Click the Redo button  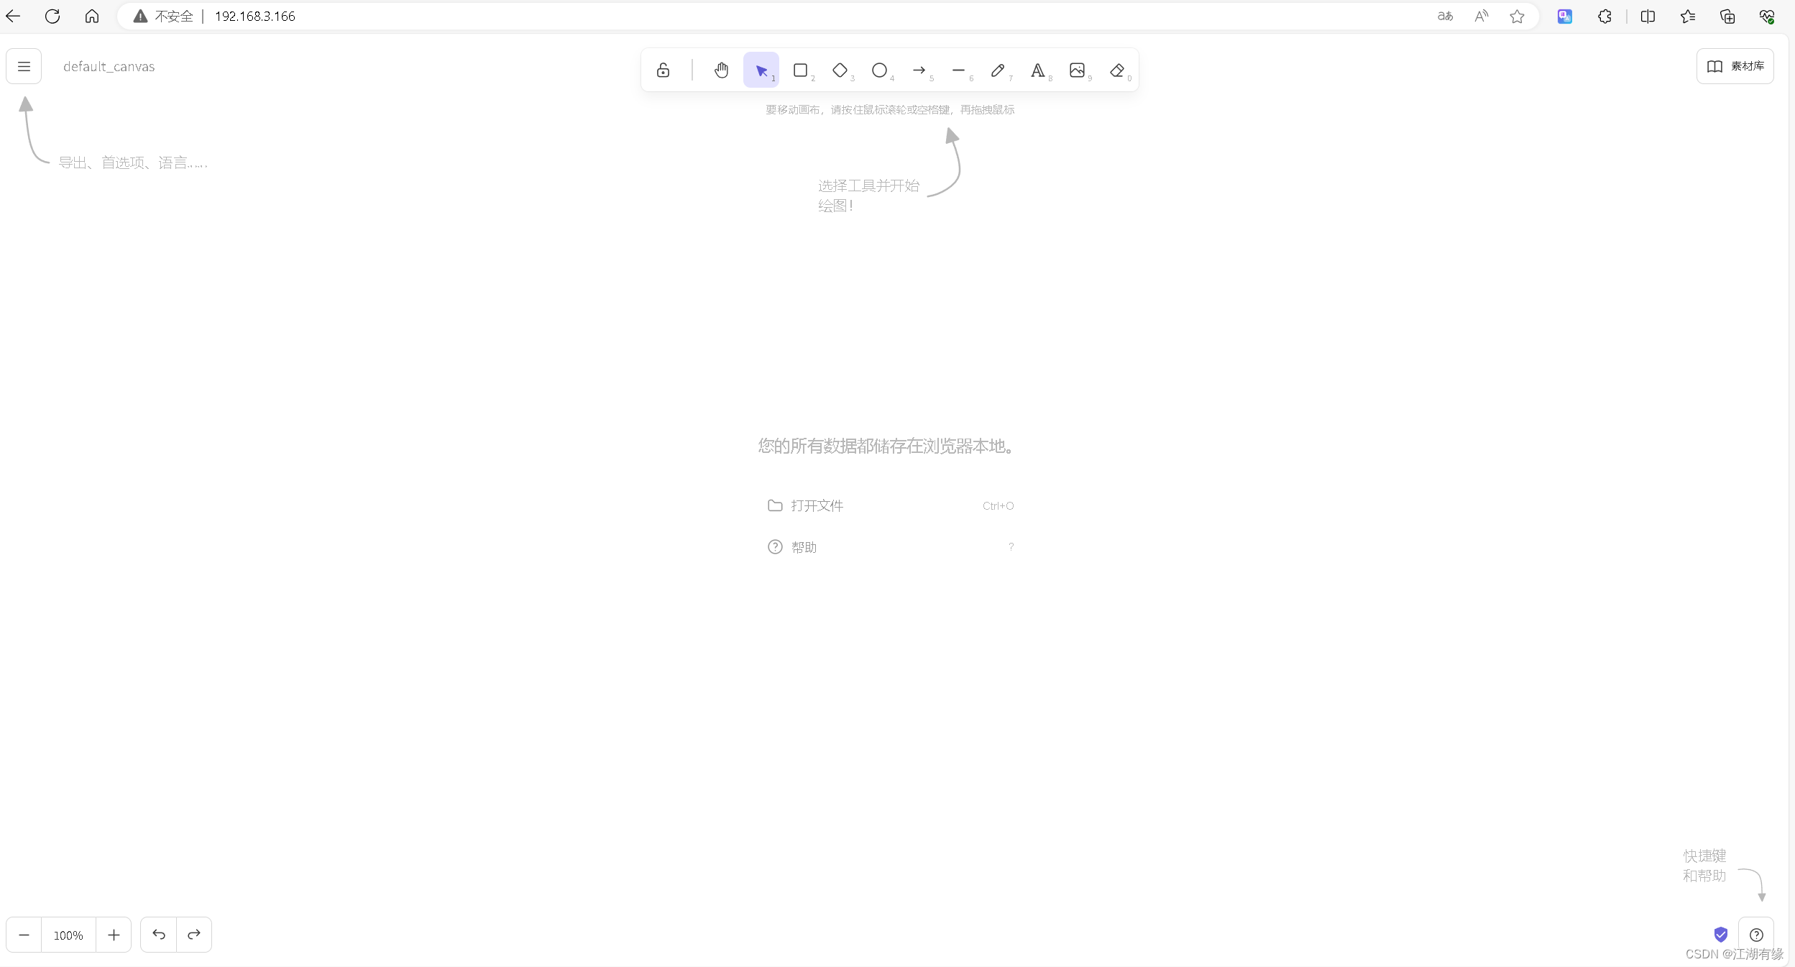193,935
